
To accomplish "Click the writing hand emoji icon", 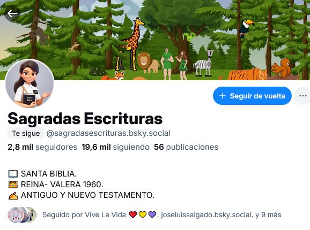I will (x=13, y=195).
